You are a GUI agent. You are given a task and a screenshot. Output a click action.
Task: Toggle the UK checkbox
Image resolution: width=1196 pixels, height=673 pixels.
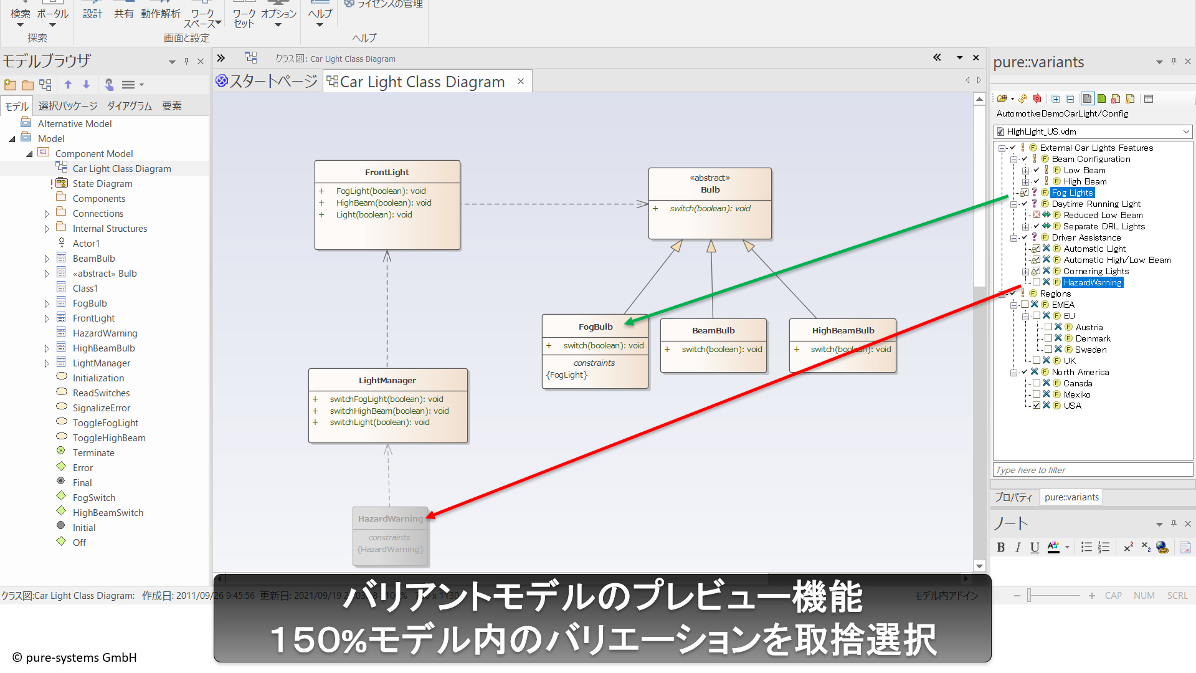click(1037, 361)
